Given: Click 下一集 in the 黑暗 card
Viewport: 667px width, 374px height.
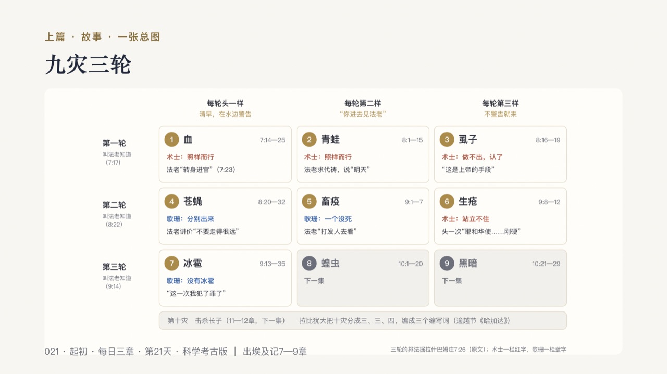Looking at the screenshot, I should click(x=452, y=281).
